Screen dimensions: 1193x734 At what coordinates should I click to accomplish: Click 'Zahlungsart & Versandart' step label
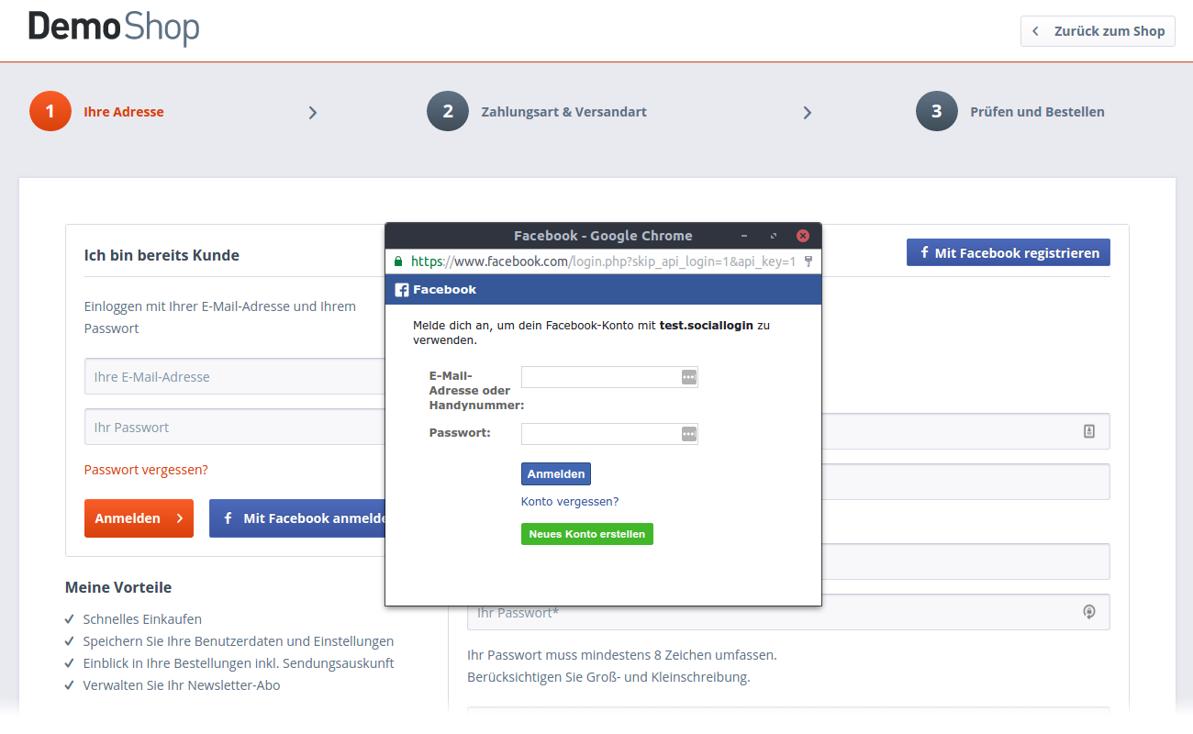563,112
